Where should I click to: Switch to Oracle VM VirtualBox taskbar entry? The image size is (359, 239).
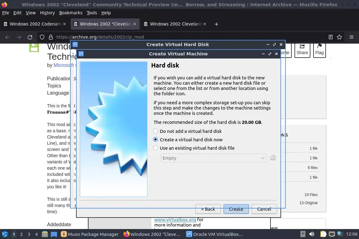[215, 234]
